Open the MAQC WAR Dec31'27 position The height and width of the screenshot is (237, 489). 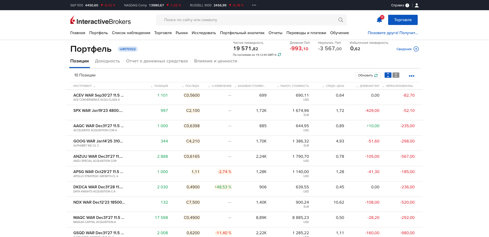tap(99, 218)
